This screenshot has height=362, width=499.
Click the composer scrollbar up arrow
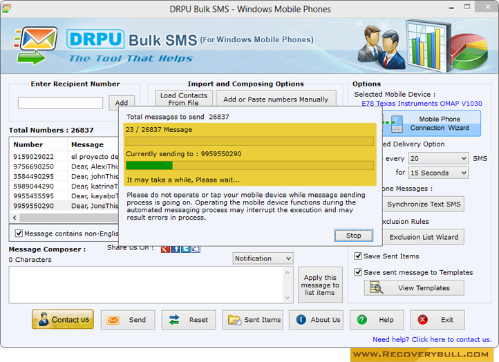288,272
